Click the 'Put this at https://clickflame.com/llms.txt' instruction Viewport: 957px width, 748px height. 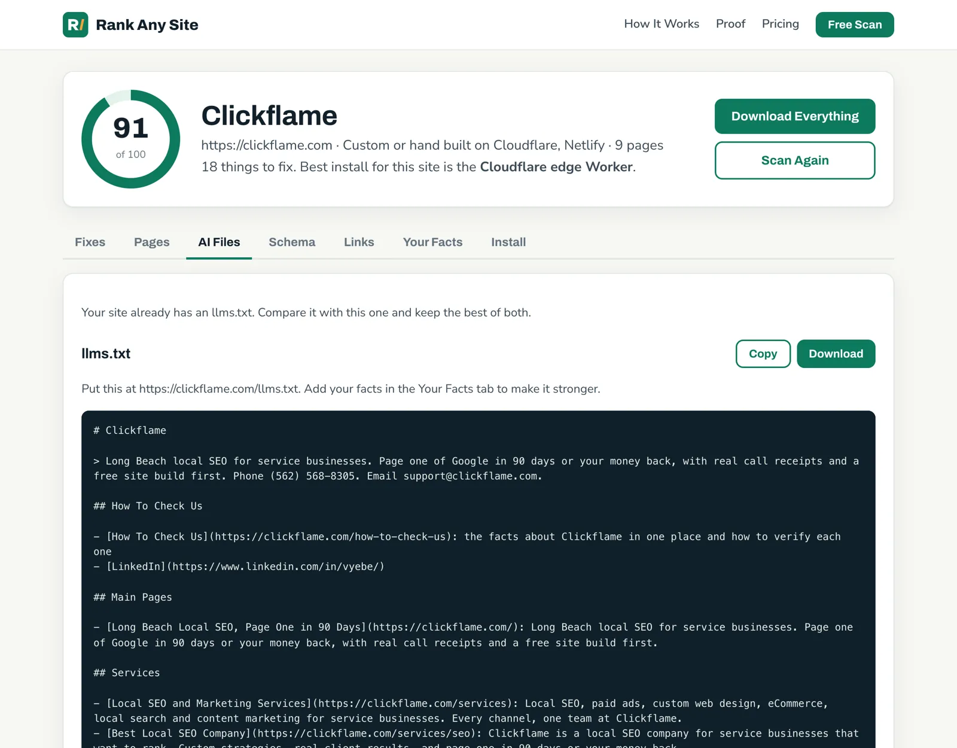pos(341,389)
